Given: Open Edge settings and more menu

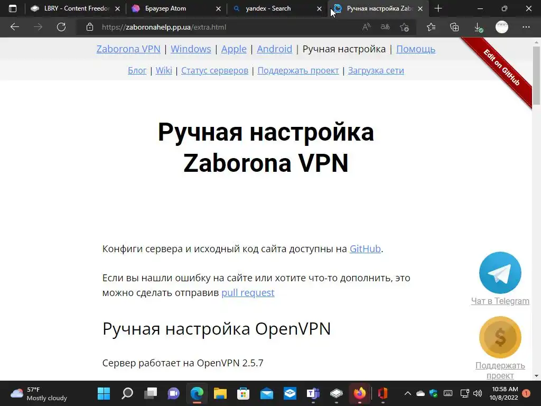Looking at the screenshot, I should coord(526,27).
